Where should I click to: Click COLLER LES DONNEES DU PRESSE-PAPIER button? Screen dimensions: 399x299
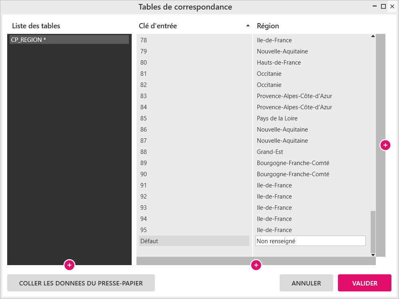pyautogui.click(x=81, y=283)
